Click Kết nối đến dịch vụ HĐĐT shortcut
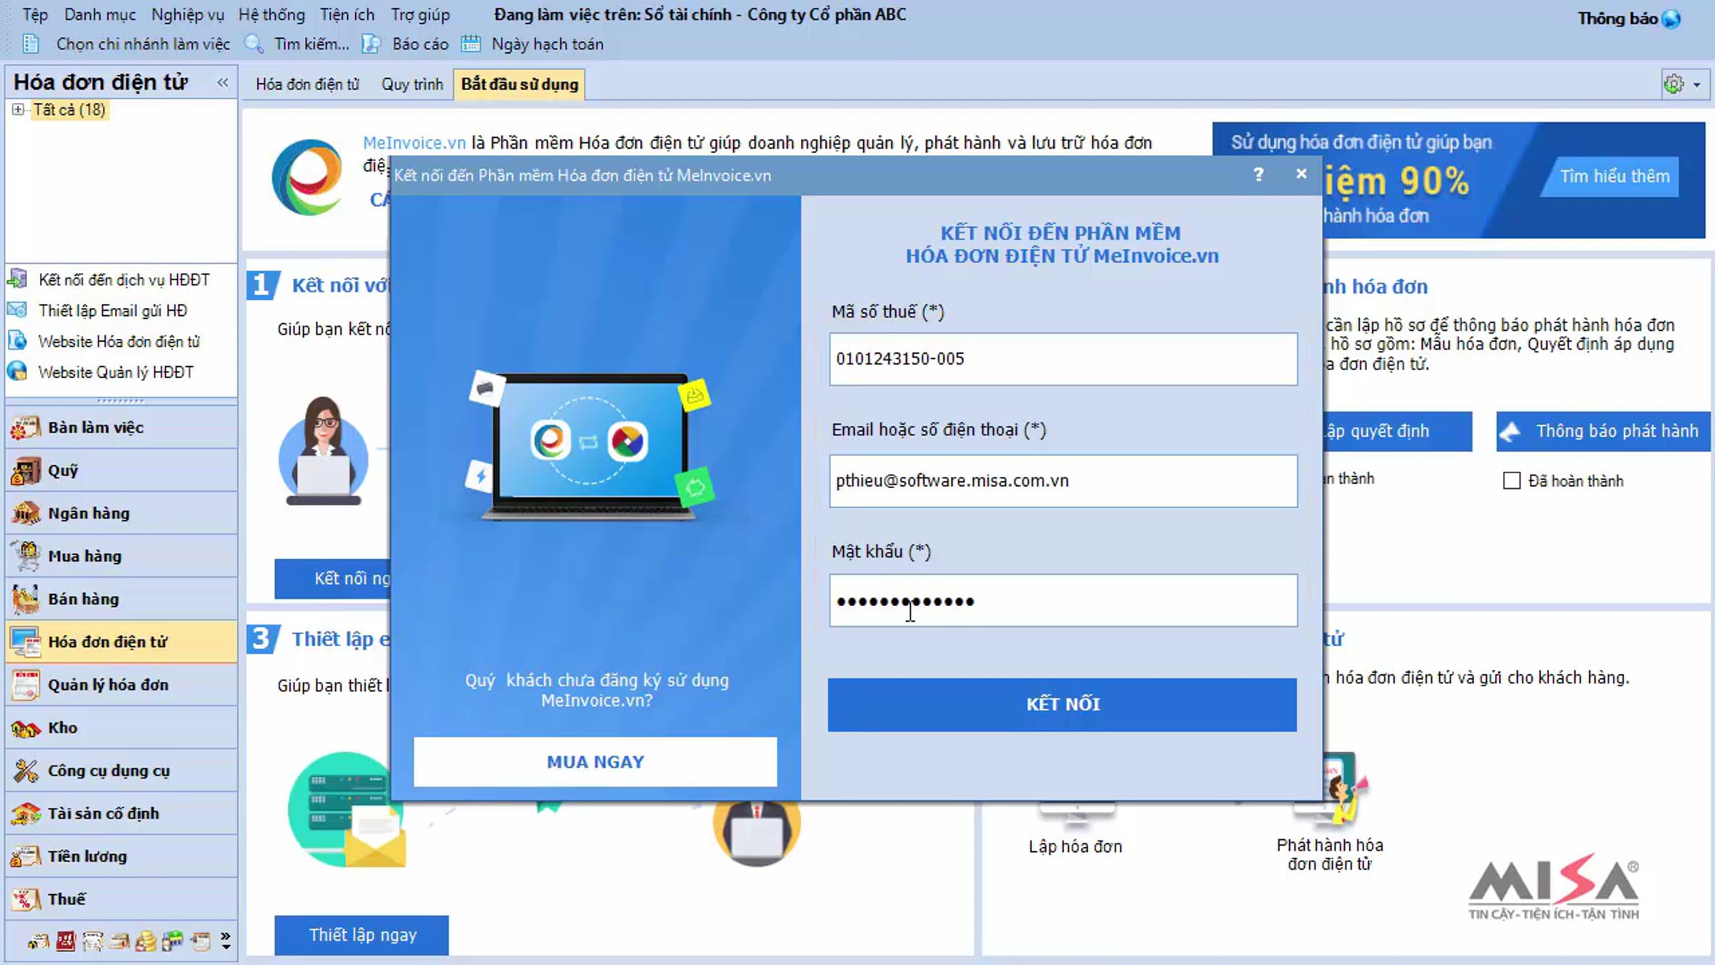 [109, 279]
